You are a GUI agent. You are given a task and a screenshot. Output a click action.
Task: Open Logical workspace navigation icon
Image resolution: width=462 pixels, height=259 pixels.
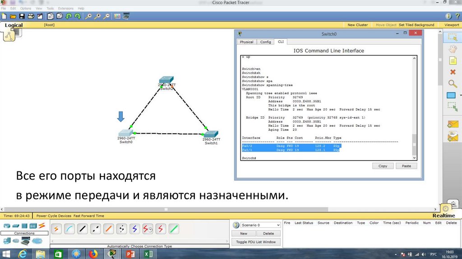click(x=9, y=36)
